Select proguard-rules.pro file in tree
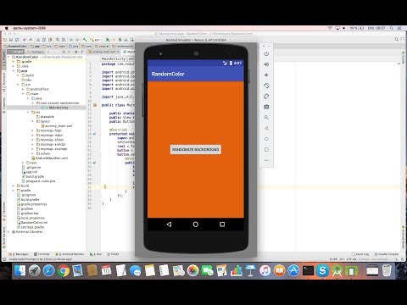This screenshot has width=407, height=305. click(41, 181)
